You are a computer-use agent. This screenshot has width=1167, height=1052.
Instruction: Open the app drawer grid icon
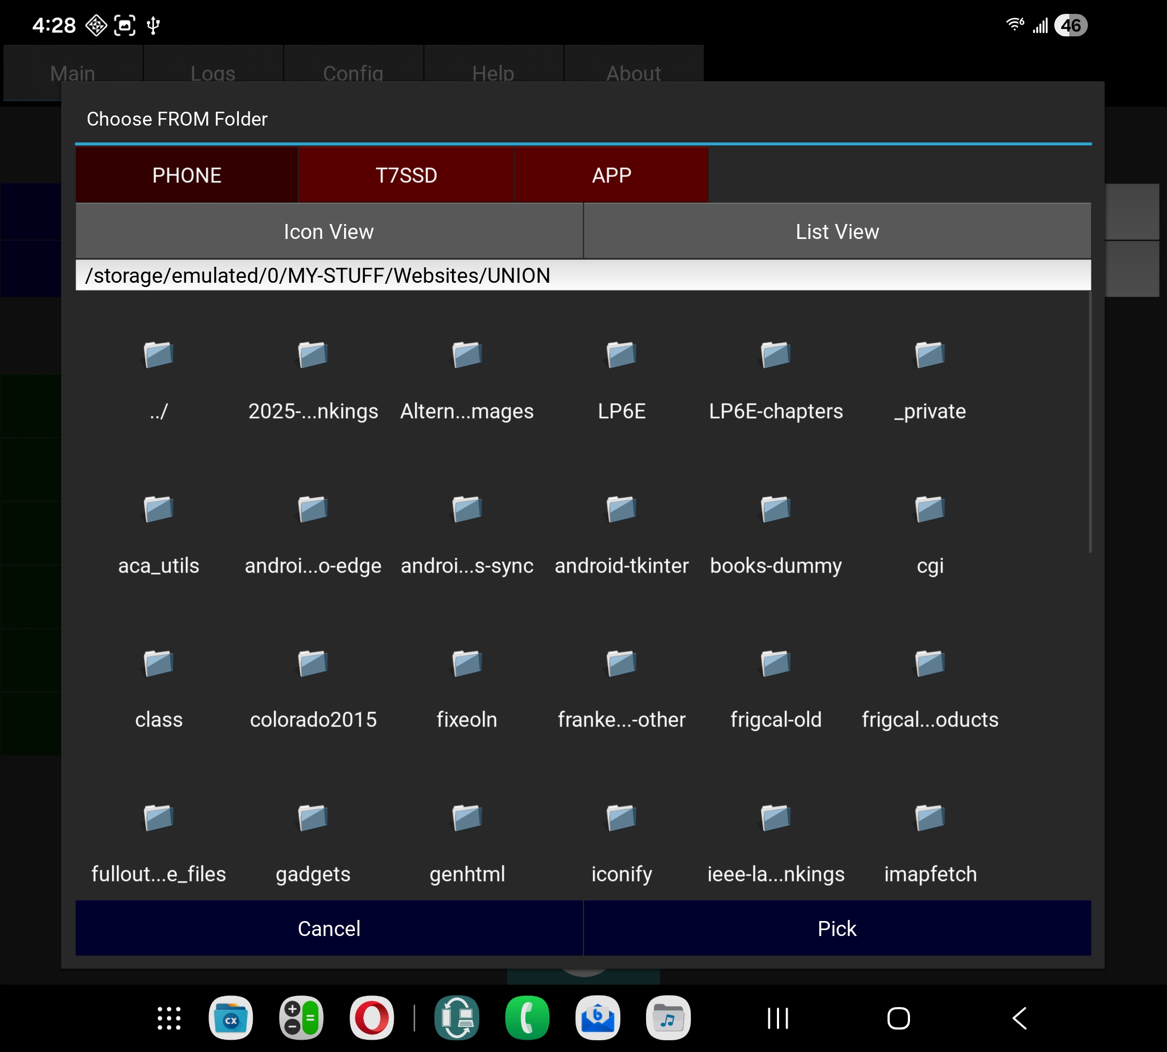click(169, 1018)
